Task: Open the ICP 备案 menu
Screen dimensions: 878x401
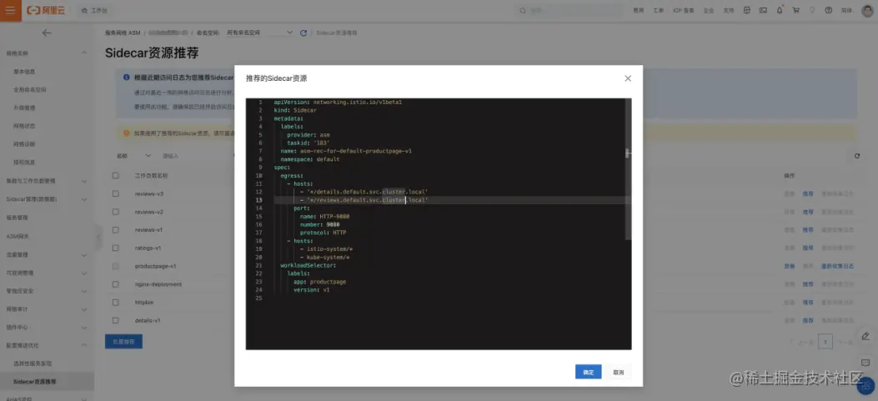Action: click(x=684, y=11)
